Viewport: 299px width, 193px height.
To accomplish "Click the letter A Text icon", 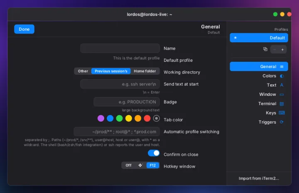I will click(282, 85).
